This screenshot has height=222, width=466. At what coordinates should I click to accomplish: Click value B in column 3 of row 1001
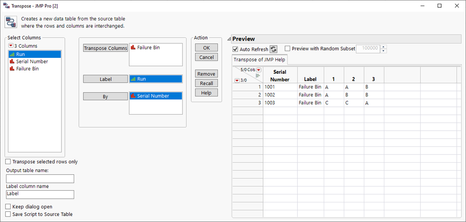374,87
